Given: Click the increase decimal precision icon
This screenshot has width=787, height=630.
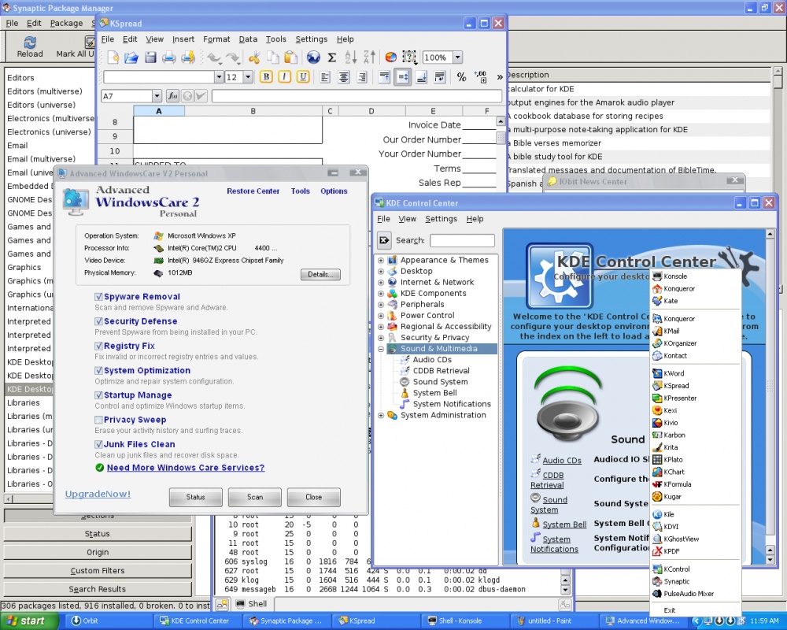Looking at the screenshot, I should [x=479, y=76].
